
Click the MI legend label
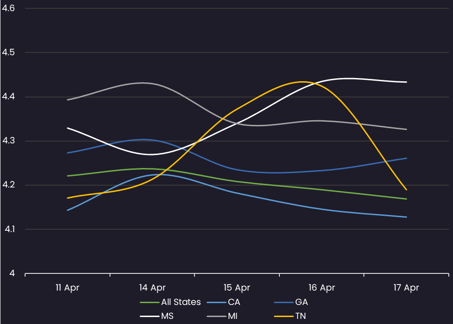click(x=233, y=316)
